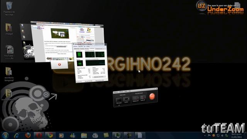247x139 pixels.
Task: Click the volume icon in system tray
Action: 222,136
